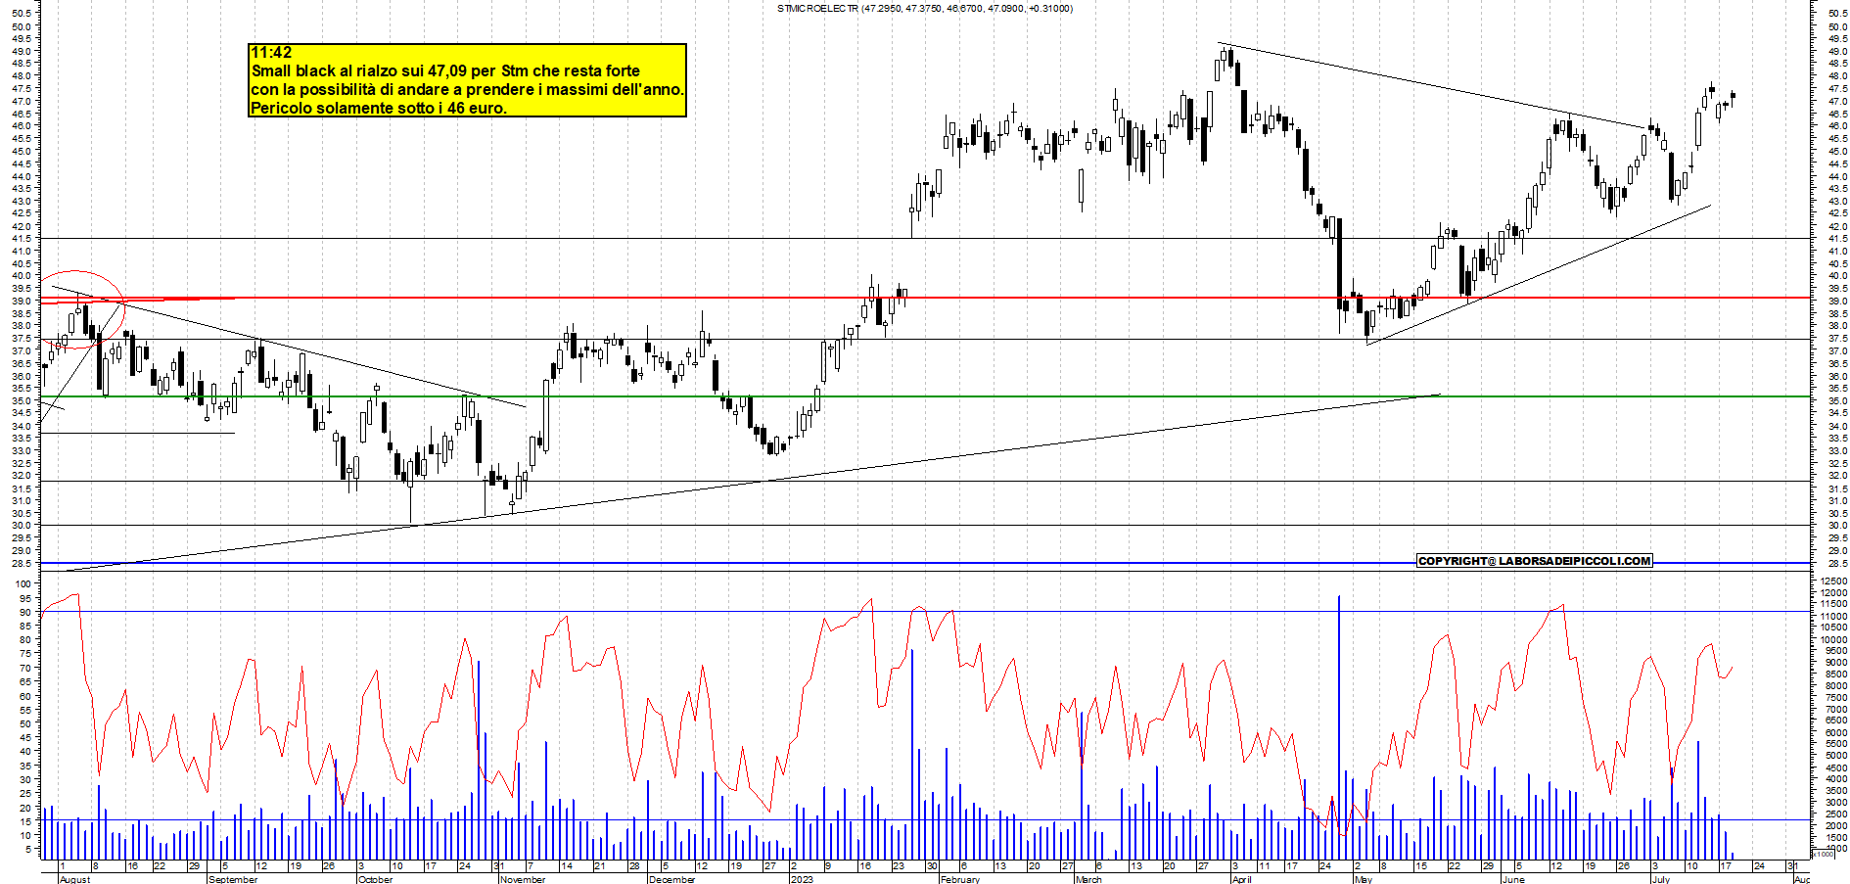Click the March month label
1850x884 pixels.
click(x=1088, y=879)
